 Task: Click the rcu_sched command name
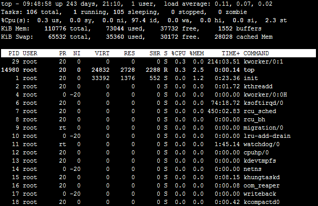(260, 111)
